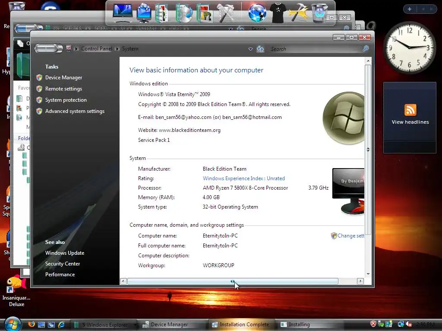The height and width of the screenshot is (331, 442).
Task: Open the address dropdown in the background Explorer window
Action: (x=230, y=28)
